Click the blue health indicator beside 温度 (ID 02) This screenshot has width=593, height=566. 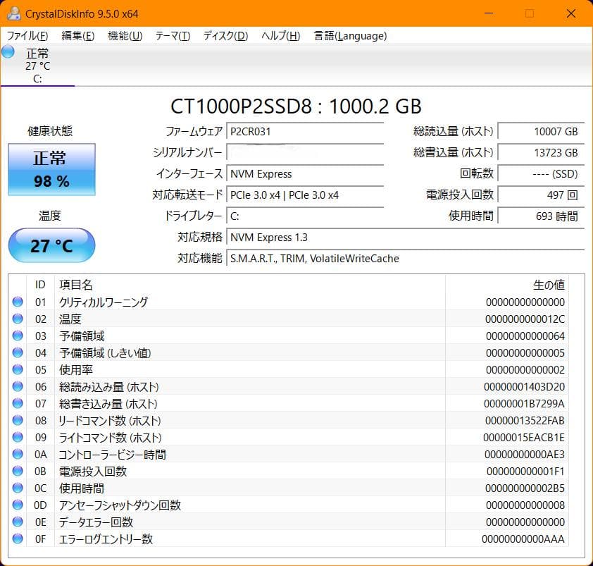point(18,319)
